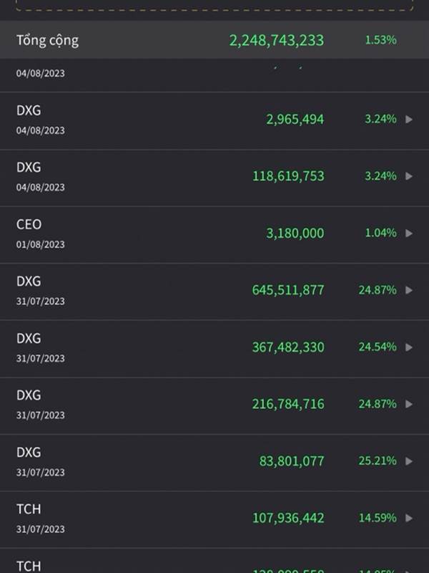The image size is (429, 573).
Task: Tap the 1.53% total percentage
Action: click(380, 40)
